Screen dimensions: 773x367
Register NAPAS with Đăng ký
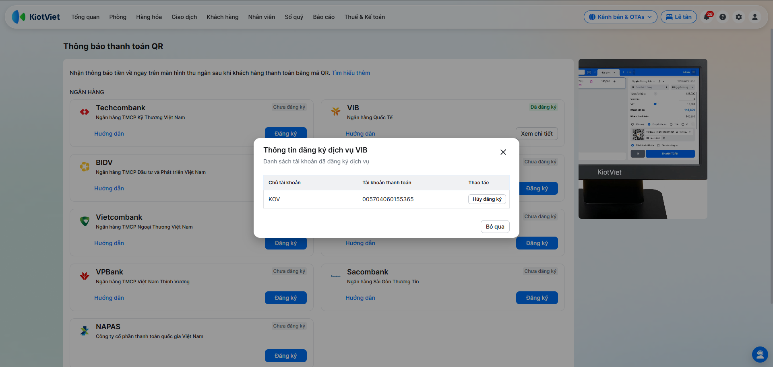(286, 356)
